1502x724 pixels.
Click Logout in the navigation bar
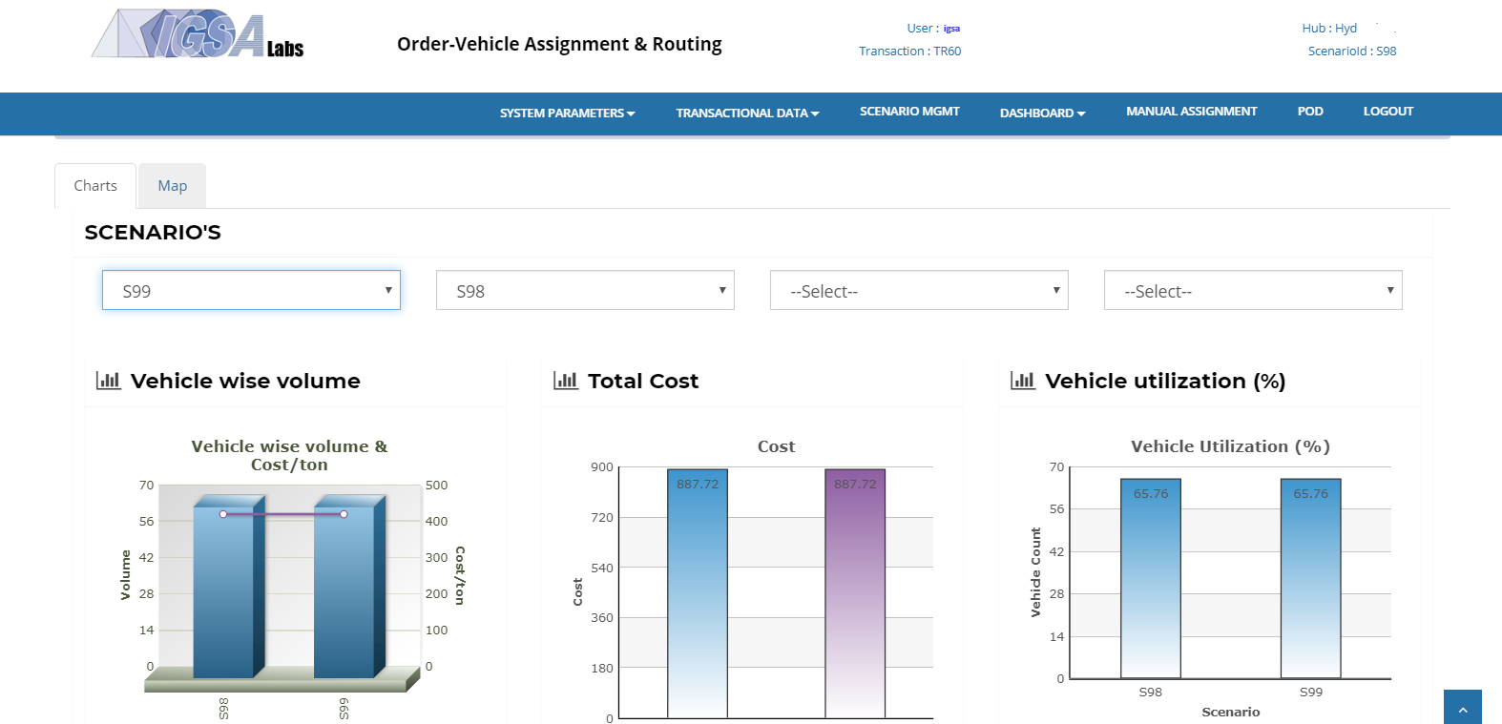pyautogui.click(x=1387, y=112)
